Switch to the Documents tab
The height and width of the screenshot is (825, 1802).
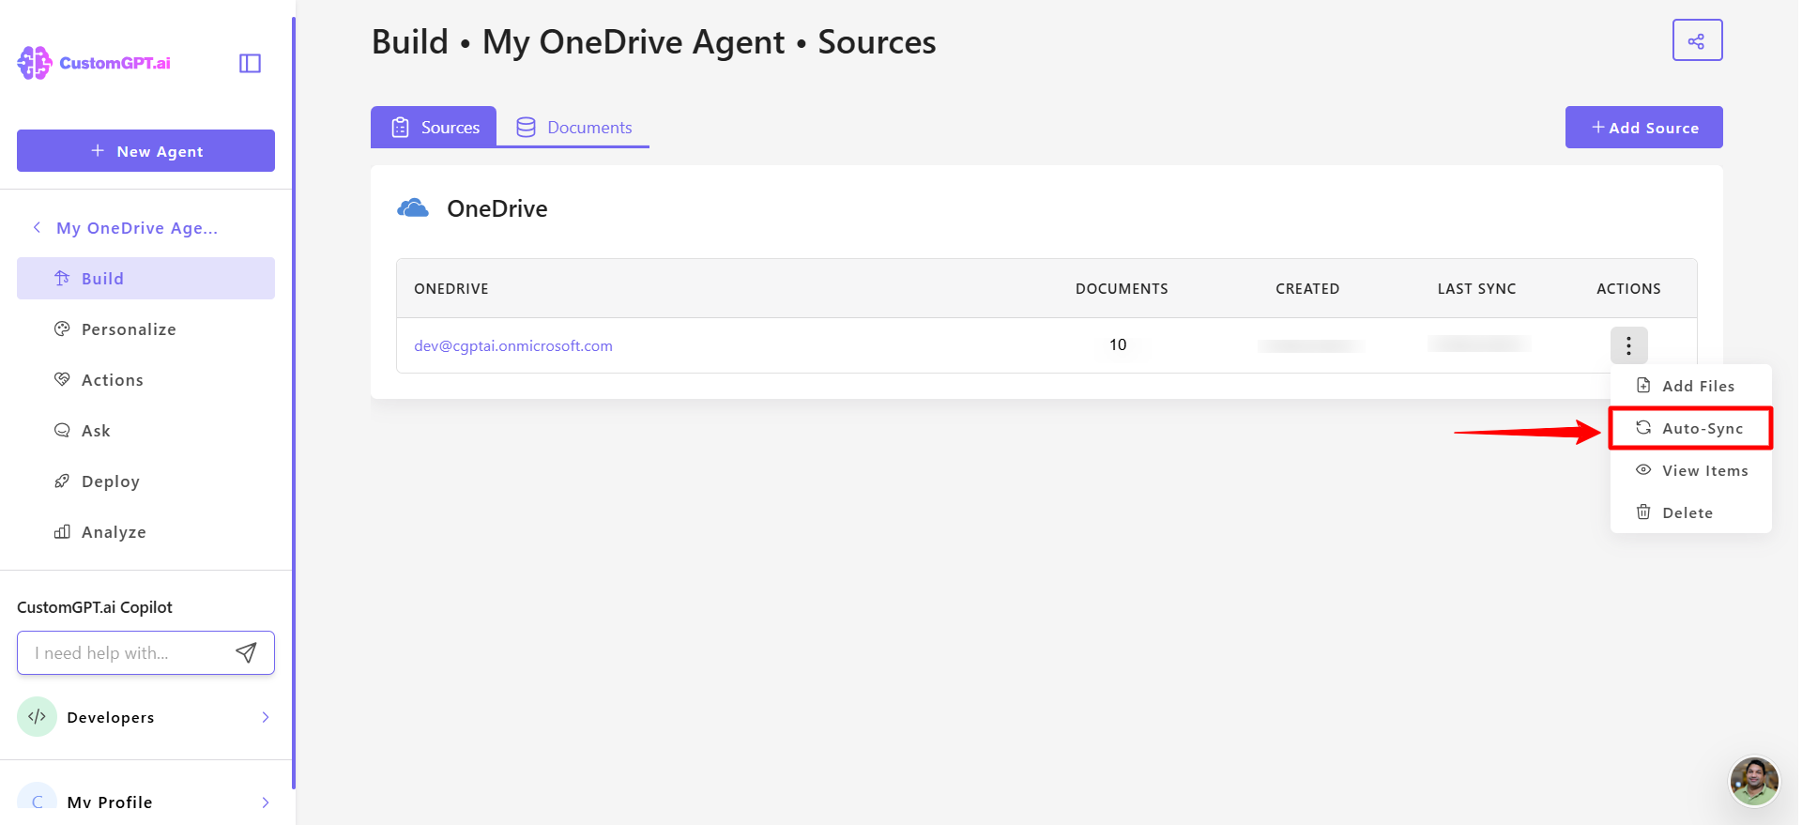click(x=573, y=127)
